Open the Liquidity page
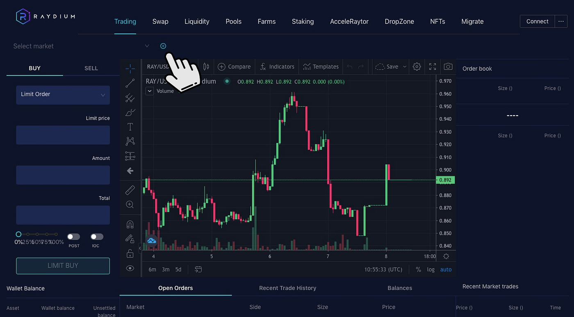This screenshot has height=317, width=574. pyautogui.click(x=197, y=21)
